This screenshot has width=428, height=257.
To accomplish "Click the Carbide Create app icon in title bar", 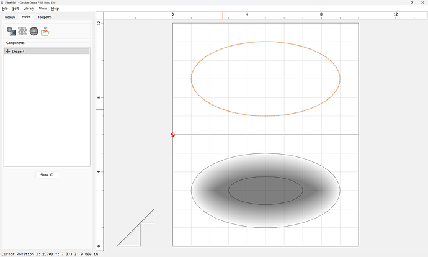I will point(2,2).
